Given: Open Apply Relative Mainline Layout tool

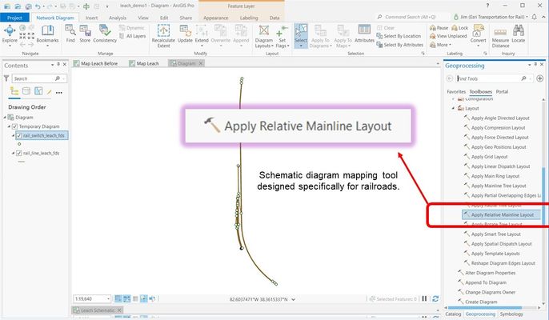Looking at the screenshot, I should click(x=501, y=214).
